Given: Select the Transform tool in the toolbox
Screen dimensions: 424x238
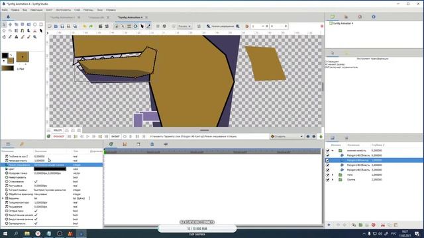Looking at the screenshot, I should tap(4, 24).
